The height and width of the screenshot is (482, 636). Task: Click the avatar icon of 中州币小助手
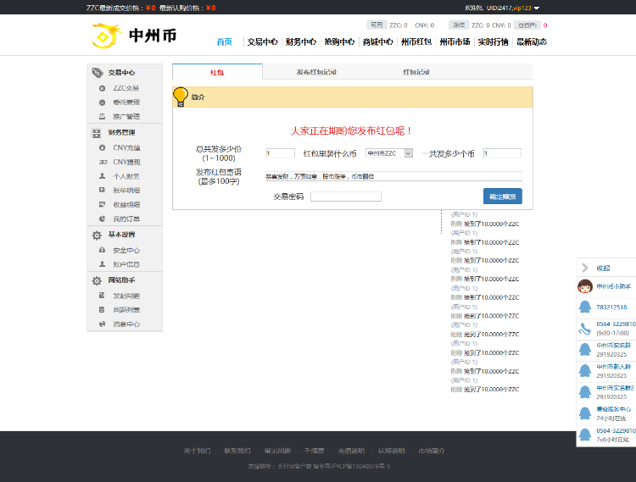pos(585,286)
